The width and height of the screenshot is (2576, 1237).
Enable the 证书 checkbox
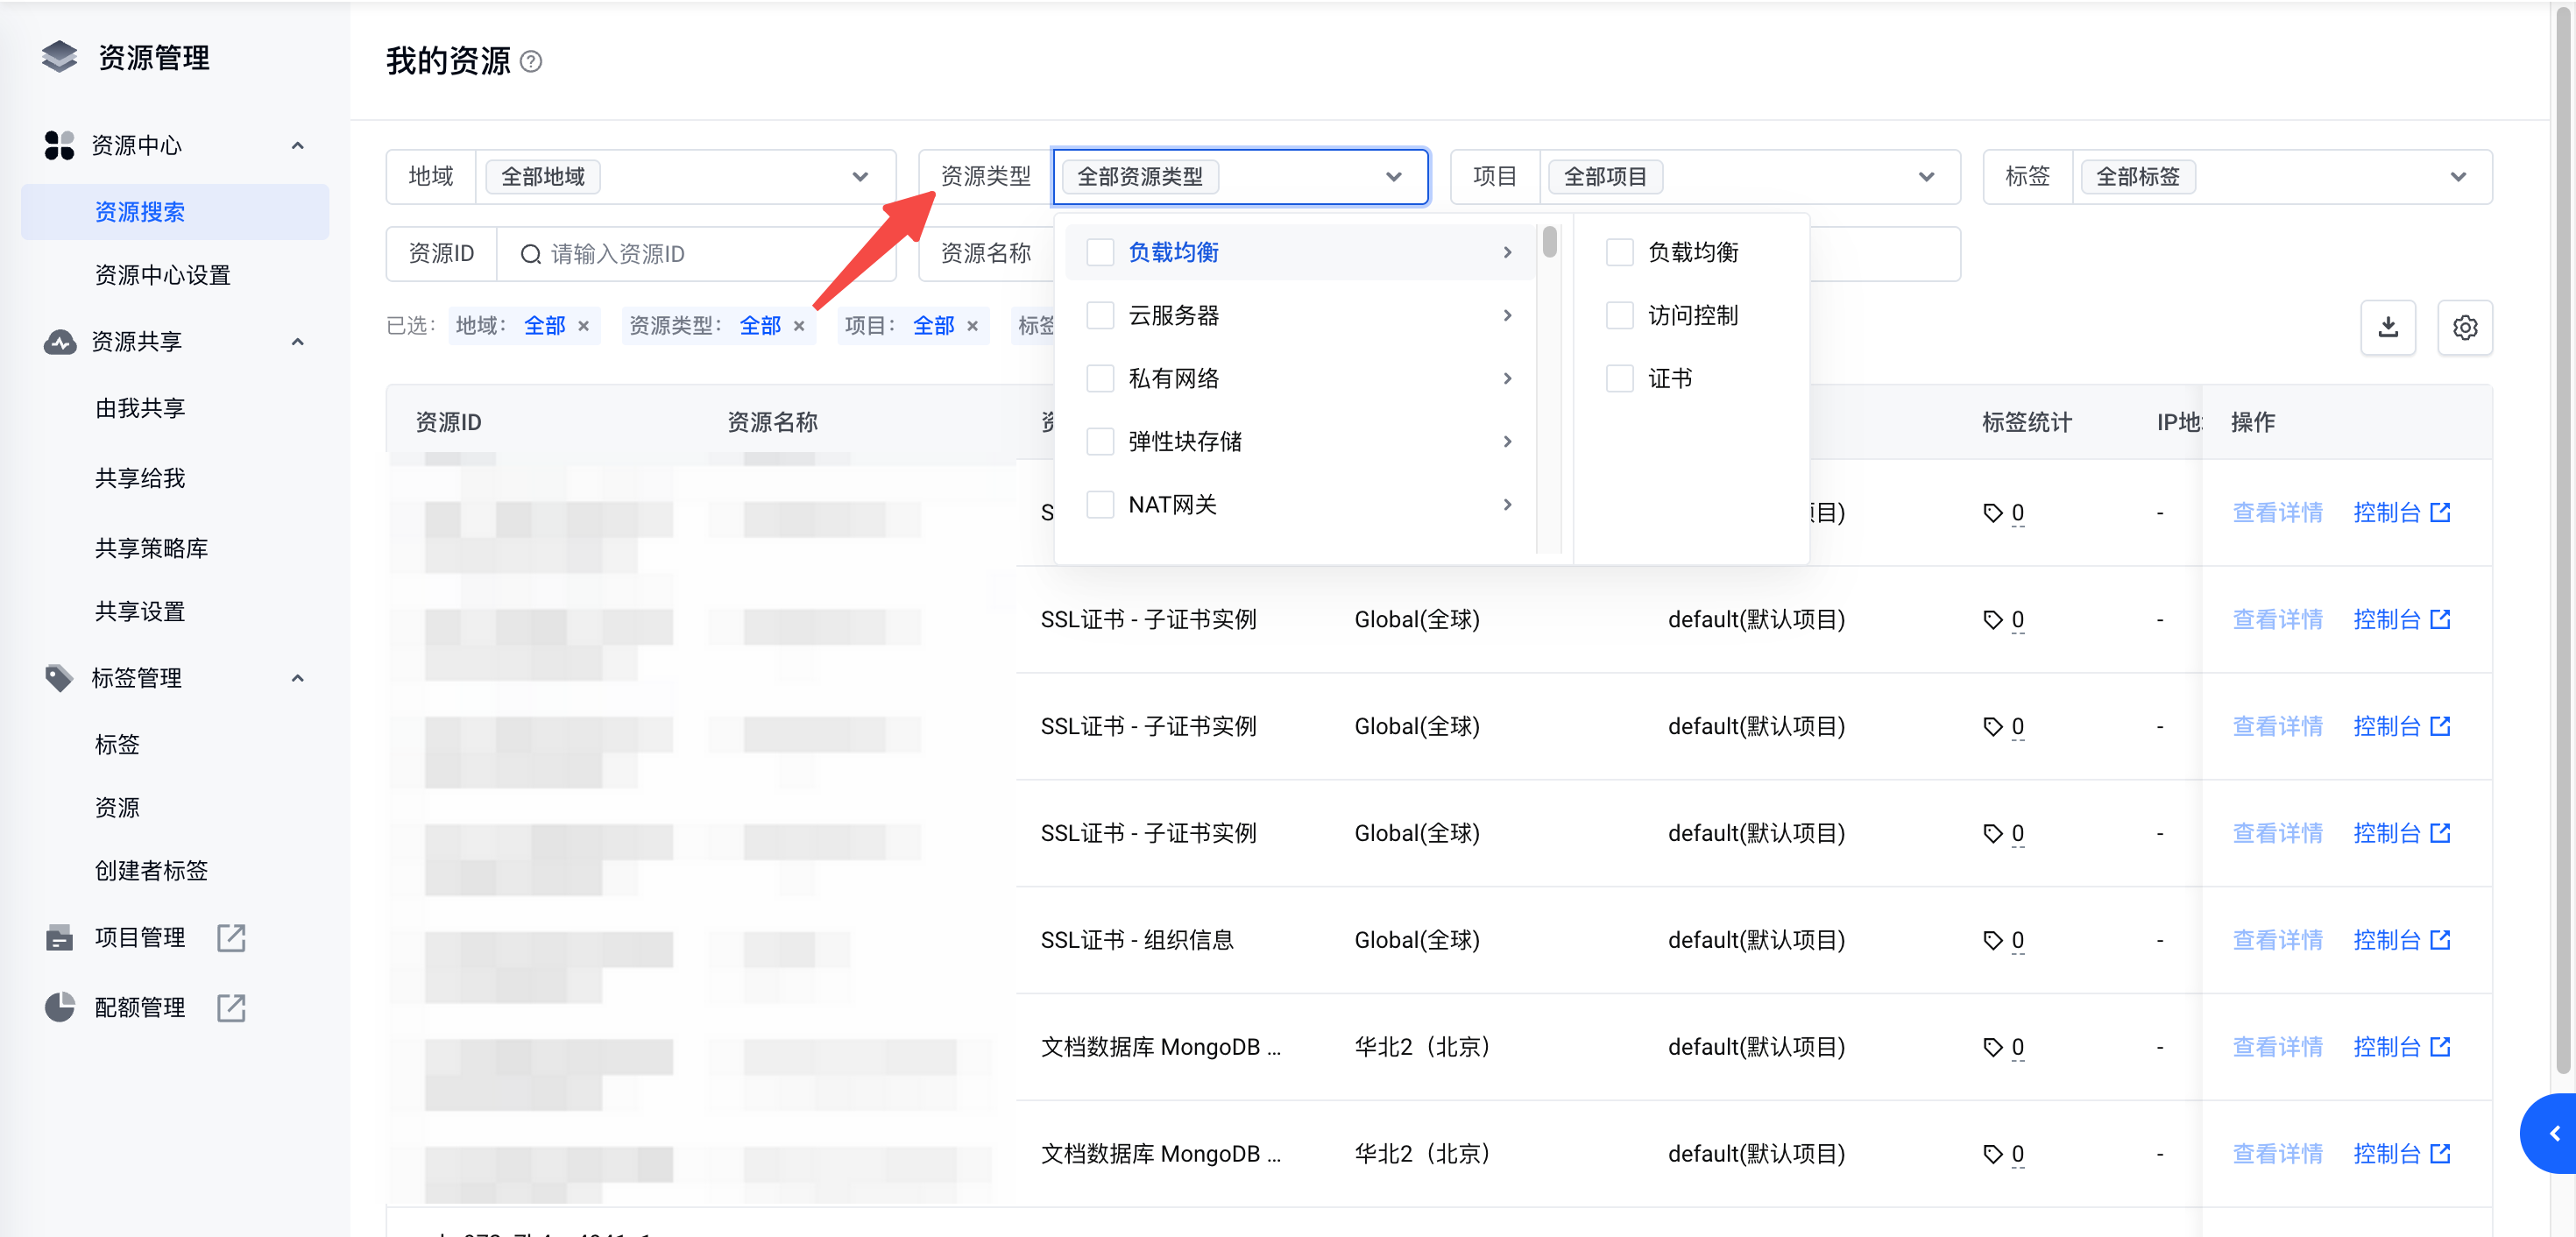click(x=1619, y=378)
